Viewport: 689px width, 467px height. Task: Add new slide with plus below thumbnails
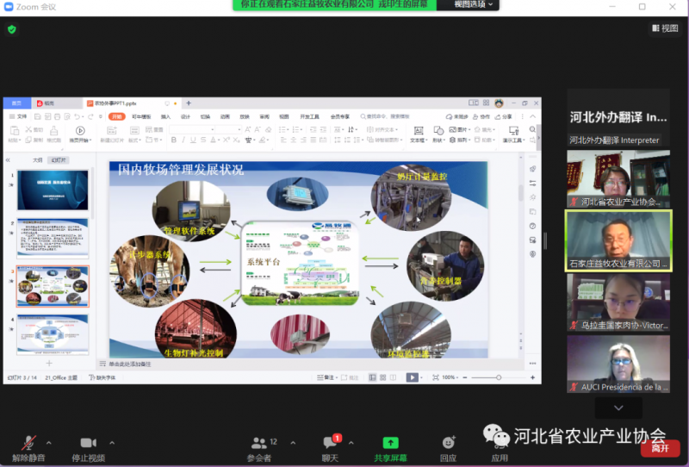click(49, 364)
